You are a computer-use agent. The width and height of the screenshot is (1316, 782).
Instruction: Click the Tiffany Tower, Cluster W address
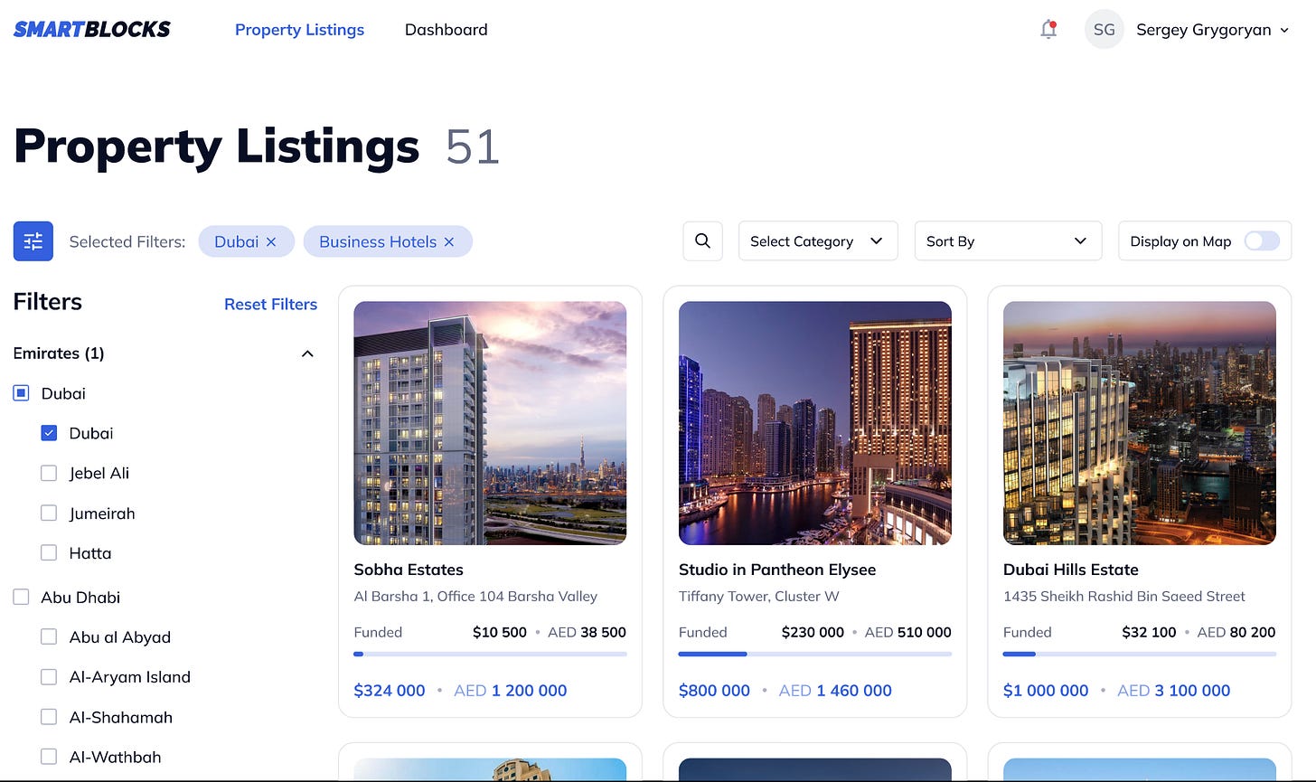click(758, 597)
